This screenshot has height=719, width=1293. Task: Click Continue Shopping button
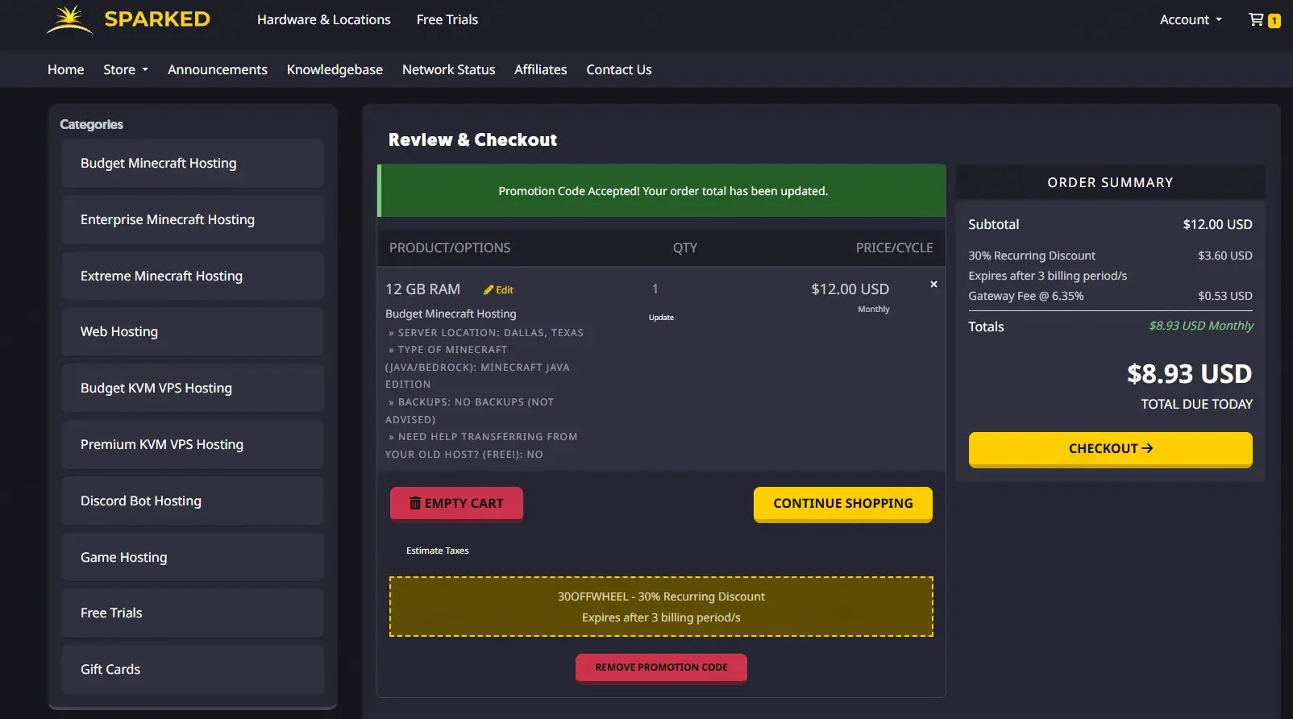(x=843, y=503)
